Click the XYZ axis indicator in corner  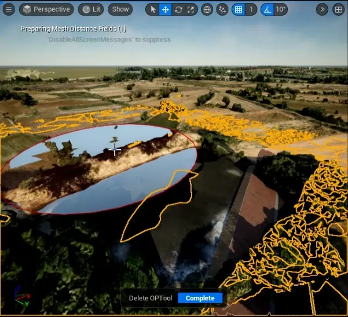pyautogui.click(x=22, y=296)
